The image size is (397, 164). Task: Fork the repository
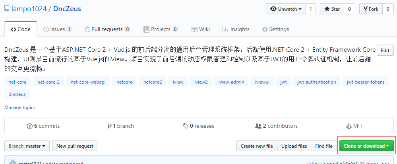371,9
